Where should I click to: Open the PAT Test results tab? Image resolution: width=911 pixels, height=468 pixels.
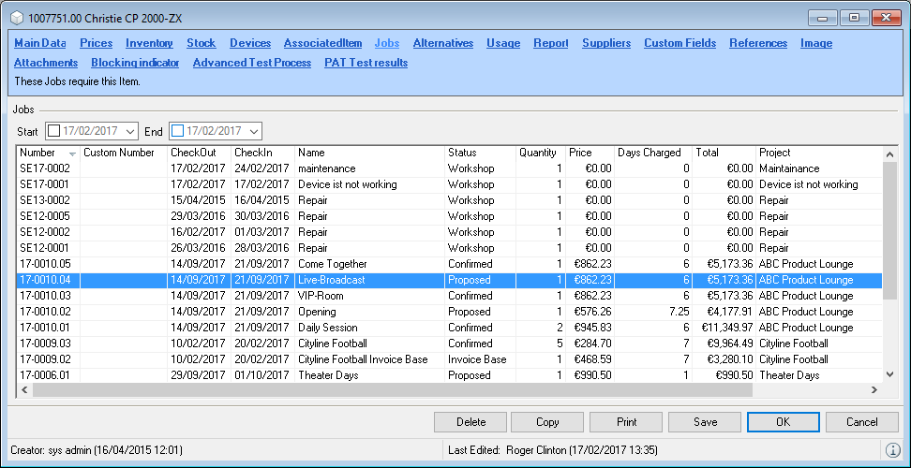366,63
